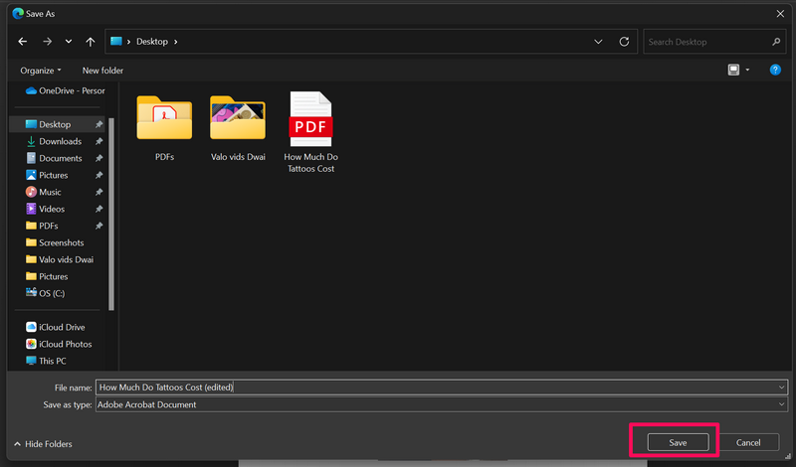Image resolution: width=796 pixels, height=467 pixels.
Task: Select the Valo vids Dwai folder
Action: coord(237,118)
